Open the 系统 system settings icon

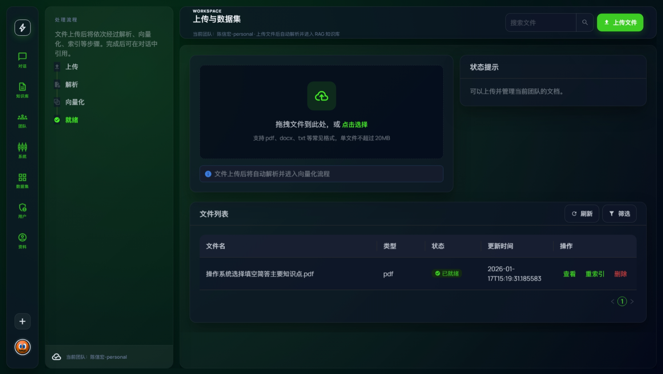pyautogui.click(x=22, y=150)
